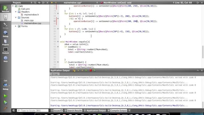Maximize the Application Output pane
The height and width of the screenshot is (115, 204).
pos(198,71)
